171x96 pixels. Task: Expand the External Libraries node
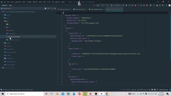[x=1, y=68]
